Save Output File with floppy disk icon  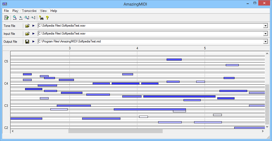[27, 42]
